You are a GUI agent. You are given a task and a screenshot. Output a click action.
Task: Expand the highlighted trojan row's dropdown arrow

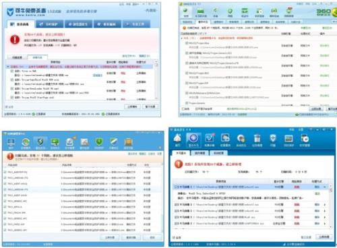point(324,187)
